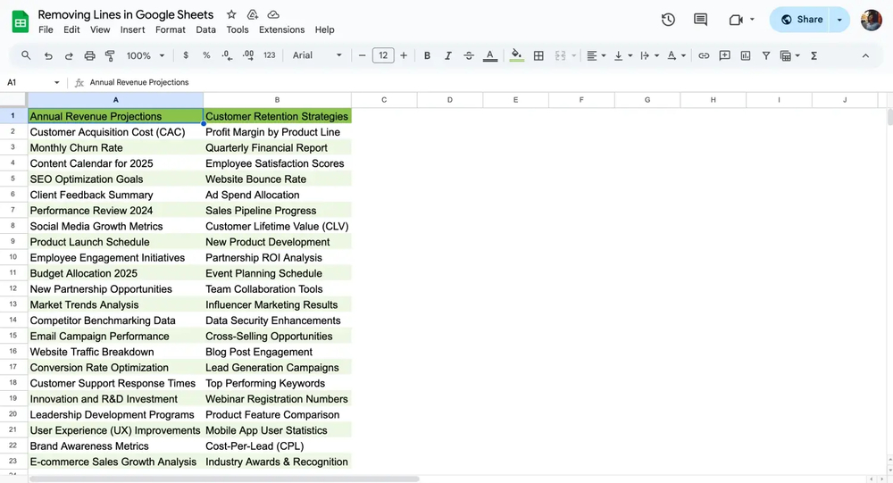Expand the 100% zoom dropdown

[x=144, y=55]
